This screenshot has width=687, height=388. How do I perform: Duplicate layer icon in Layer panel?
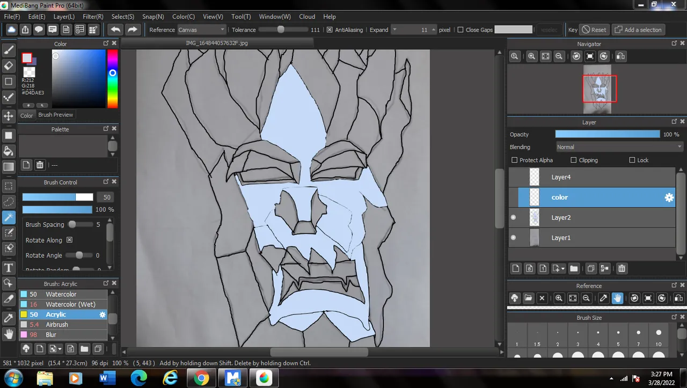[x=590, y=268]
